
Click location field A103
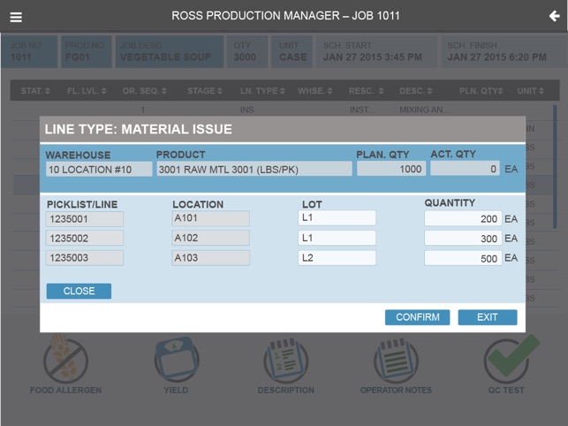pos(211,258)
